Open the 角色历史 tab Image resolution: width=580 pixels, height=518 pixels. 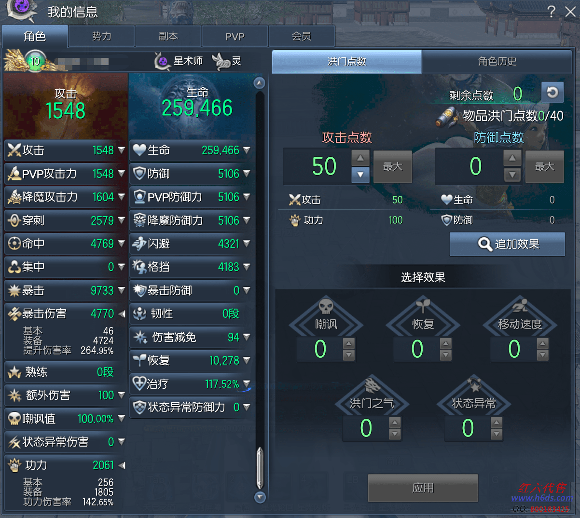(497, 61)
